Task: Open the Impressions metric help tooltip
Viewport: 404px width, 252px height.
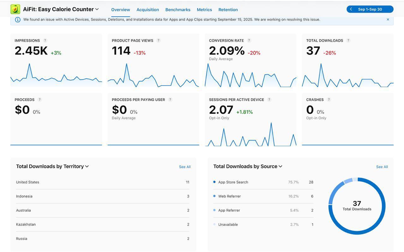Action: tap(45, 40)
